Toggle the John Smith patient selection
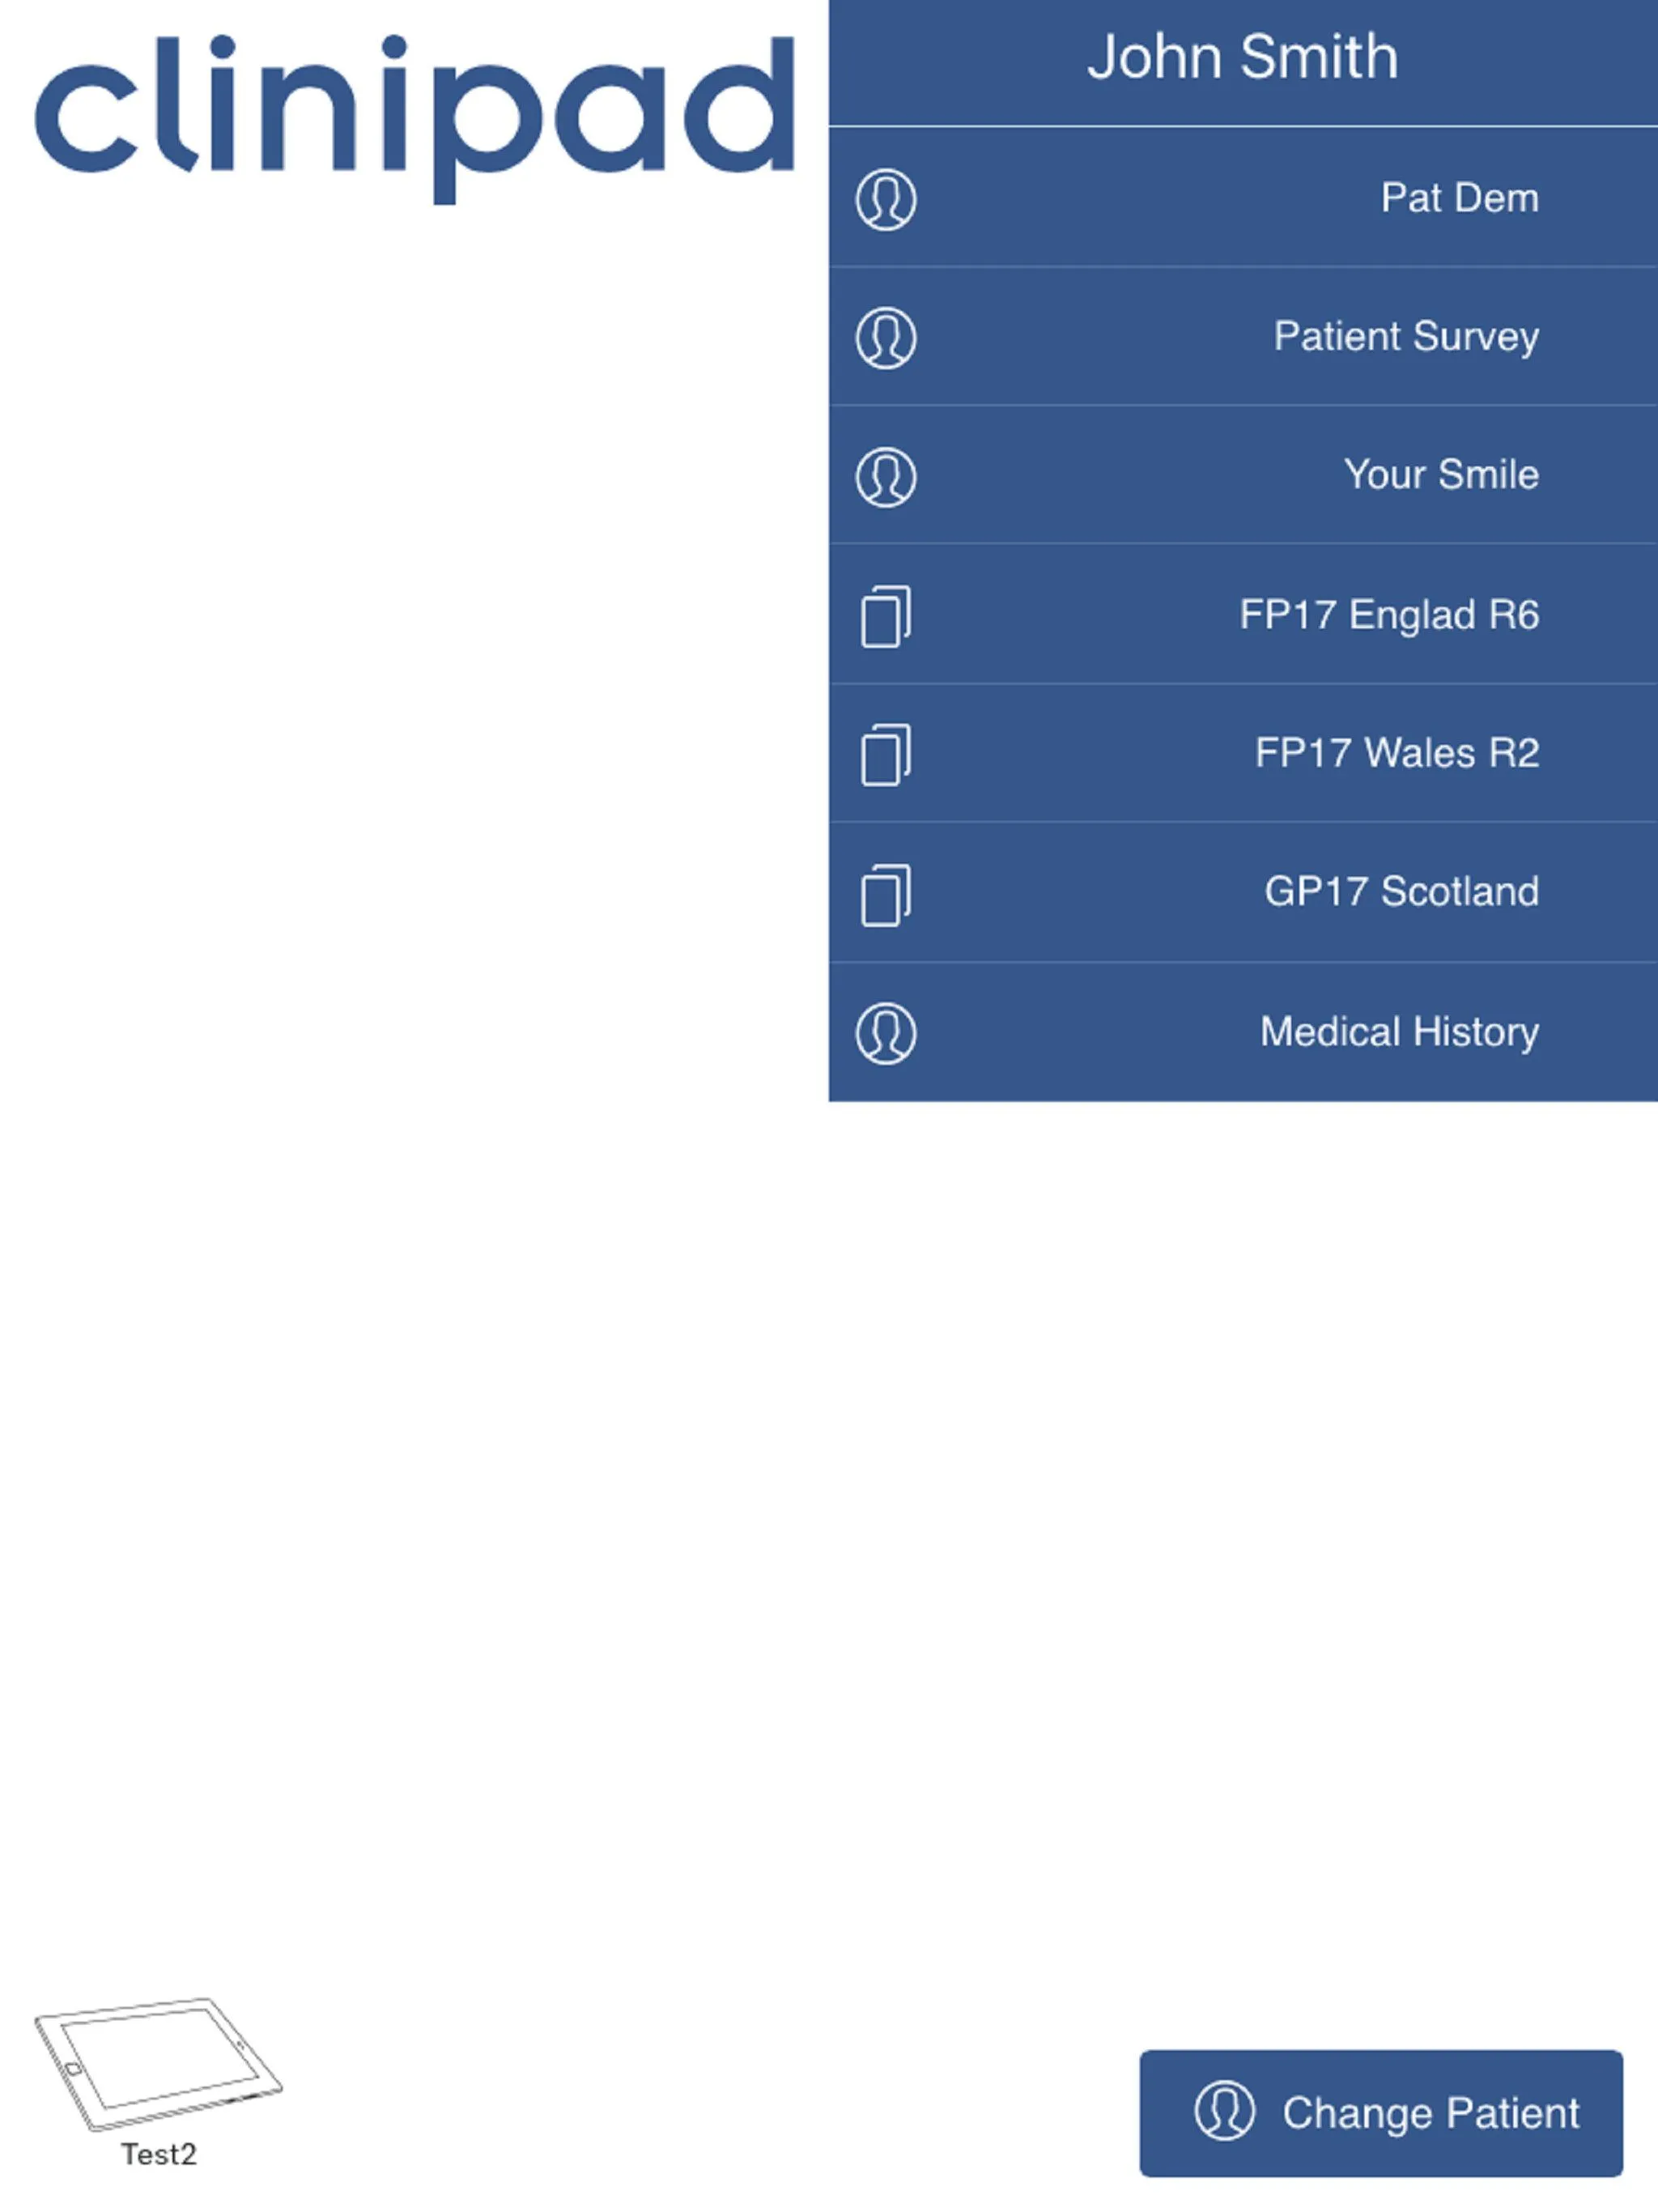This screenshot has width=1658, height=2212. pos(1243,62)
